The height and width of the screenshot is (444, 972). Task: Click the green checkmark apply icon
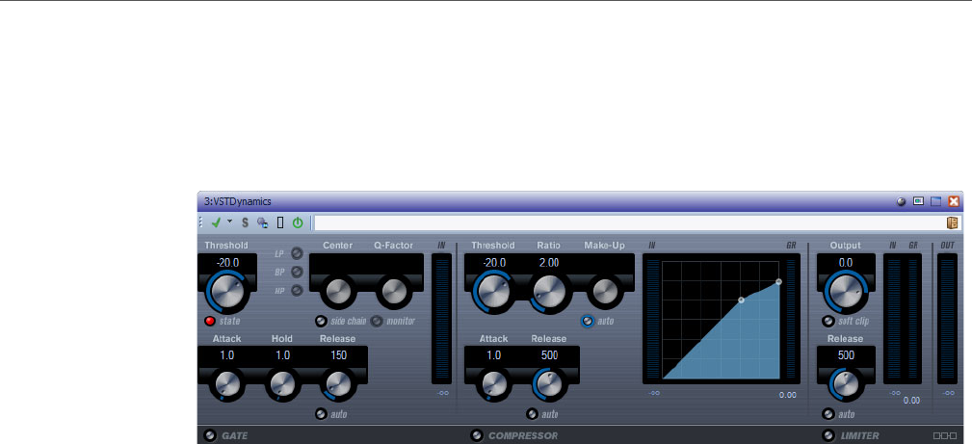click(216, 222)
